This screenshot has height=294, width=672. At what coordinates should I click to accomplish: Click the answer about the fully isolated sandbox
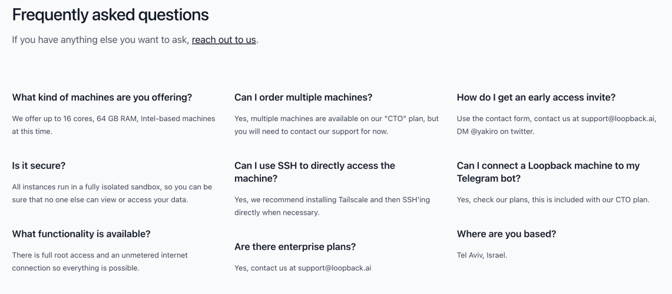pos(112,193)
